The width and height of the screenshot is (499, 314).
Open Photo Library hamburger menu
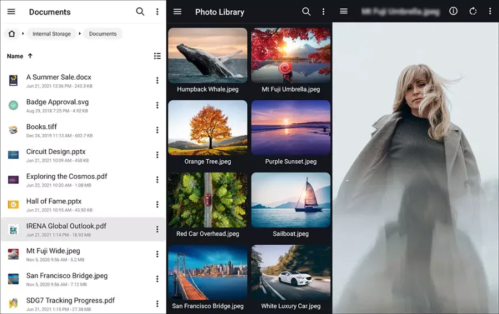(x=177, y=12)
